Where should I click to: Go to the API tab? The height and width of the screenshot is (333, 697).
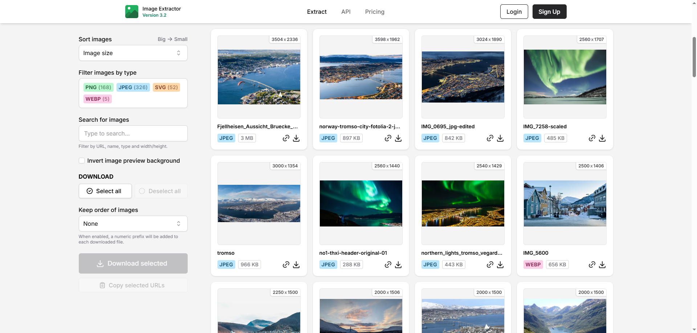click(x=346, y=12)
